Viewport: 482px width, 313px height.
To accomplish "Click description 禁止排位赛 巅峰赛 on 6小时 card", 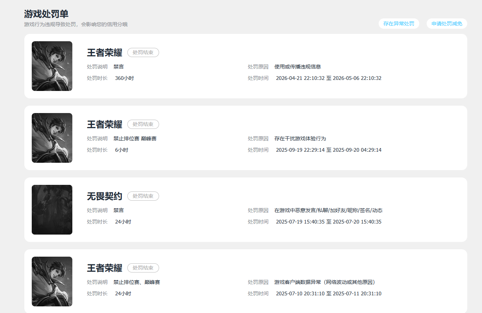I will point(136,138).
